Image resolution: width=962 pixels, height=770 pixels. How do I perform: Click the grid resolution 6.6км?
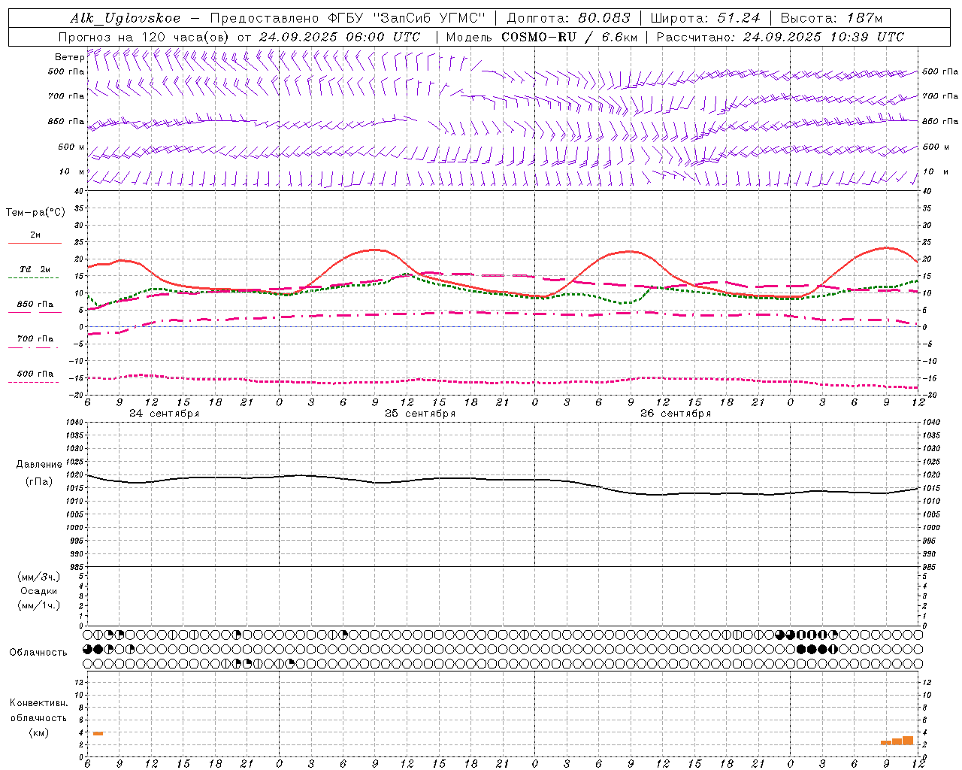[619, 37]
